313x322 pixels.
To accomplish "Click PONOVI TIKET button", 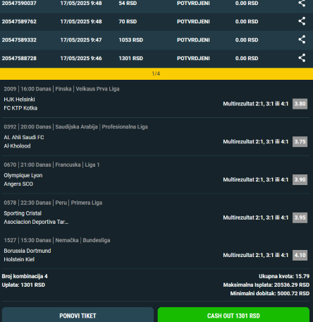I will point(78,315).
